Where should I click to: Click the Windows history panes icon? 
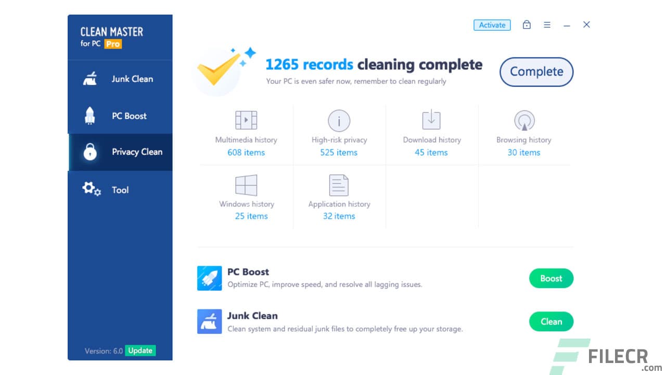246,185
